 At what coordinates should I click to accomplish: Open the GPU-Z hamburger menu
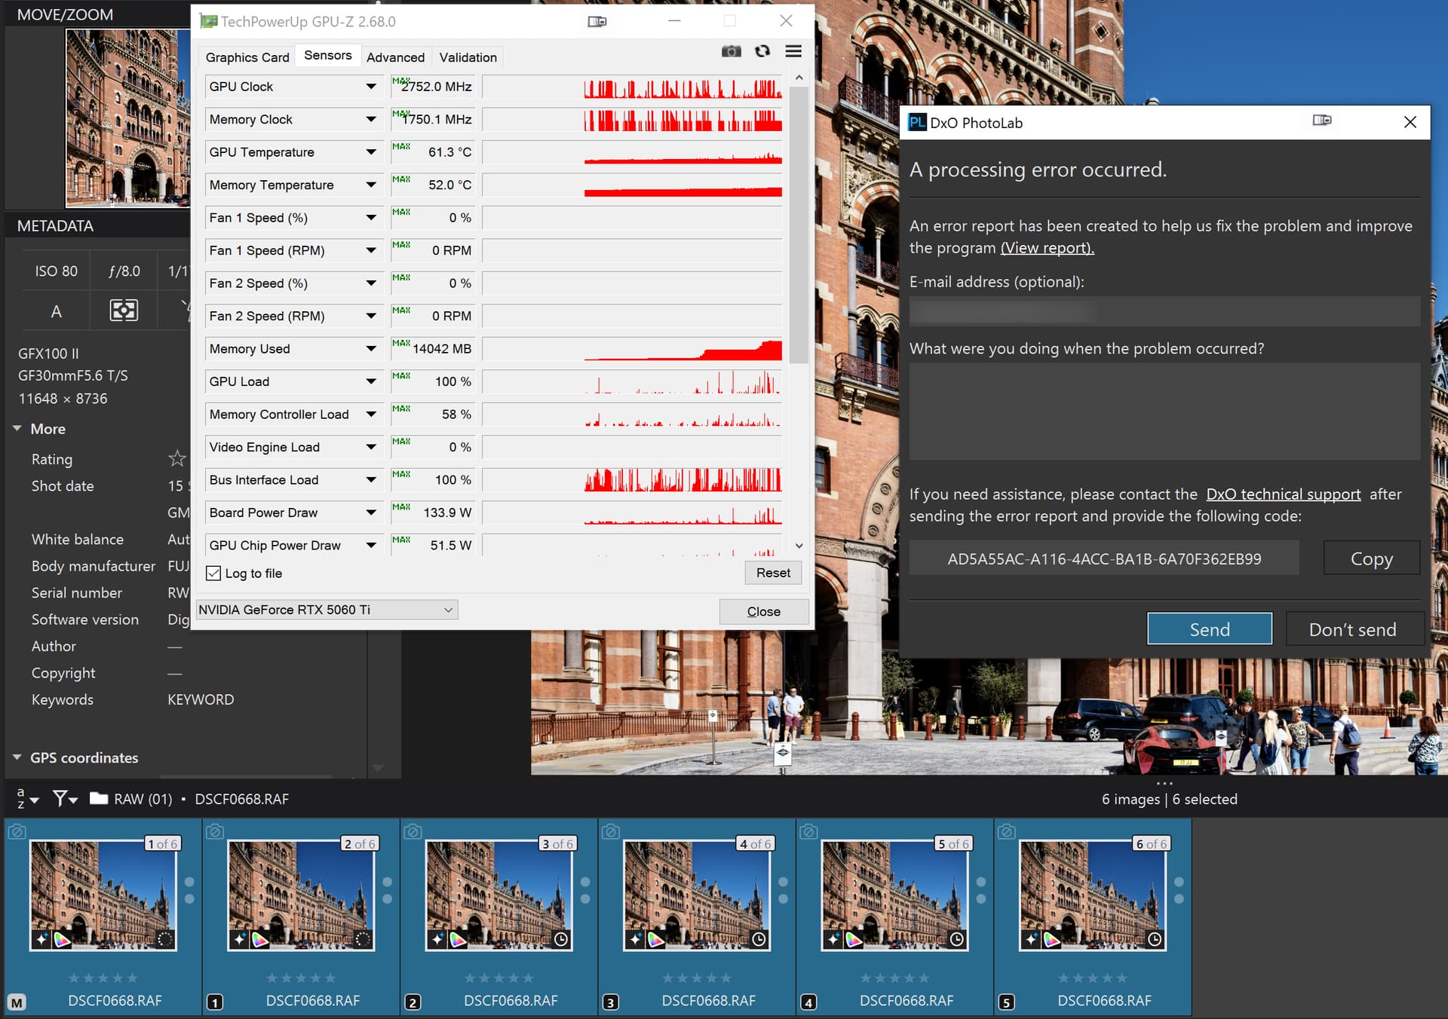793,51
